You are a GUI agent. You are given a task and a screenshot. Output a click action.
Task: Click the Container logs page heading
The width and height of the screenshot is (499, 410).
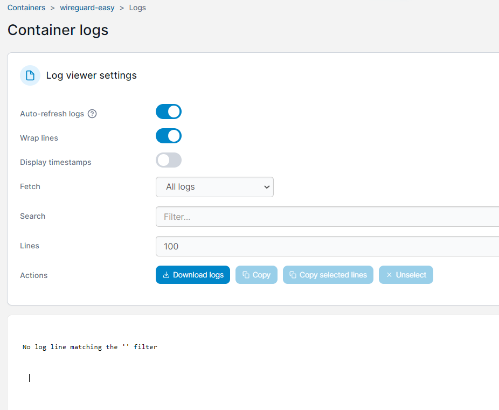[x=58, y=30]
